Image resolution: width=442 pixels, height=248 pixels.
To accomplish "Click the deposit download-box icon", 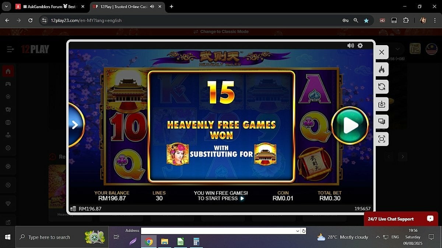I will (382, 104).
